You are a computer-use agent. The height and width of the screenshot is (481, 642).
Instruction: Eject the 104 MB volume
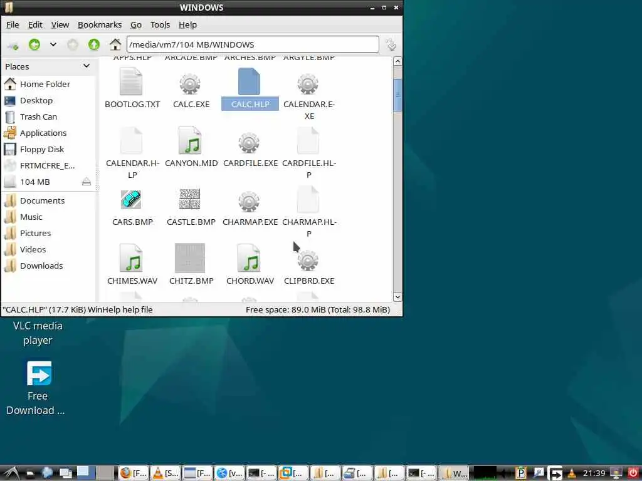point(87,182)
